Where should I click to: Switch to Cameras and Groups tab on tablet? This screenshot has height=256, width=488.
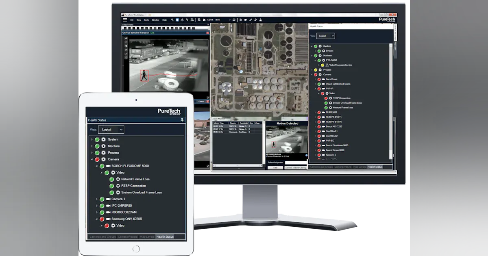pyautogui.click(x=102, y=236)
